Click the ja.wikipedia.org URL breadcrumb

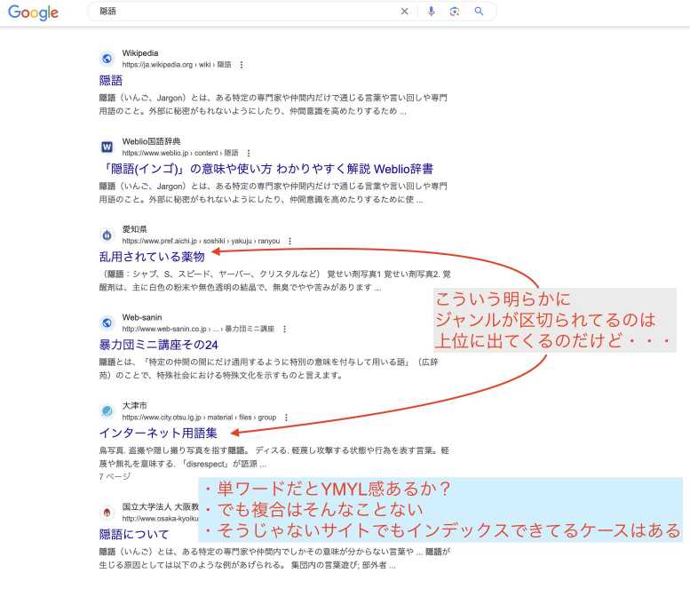[x=177, y=65]
